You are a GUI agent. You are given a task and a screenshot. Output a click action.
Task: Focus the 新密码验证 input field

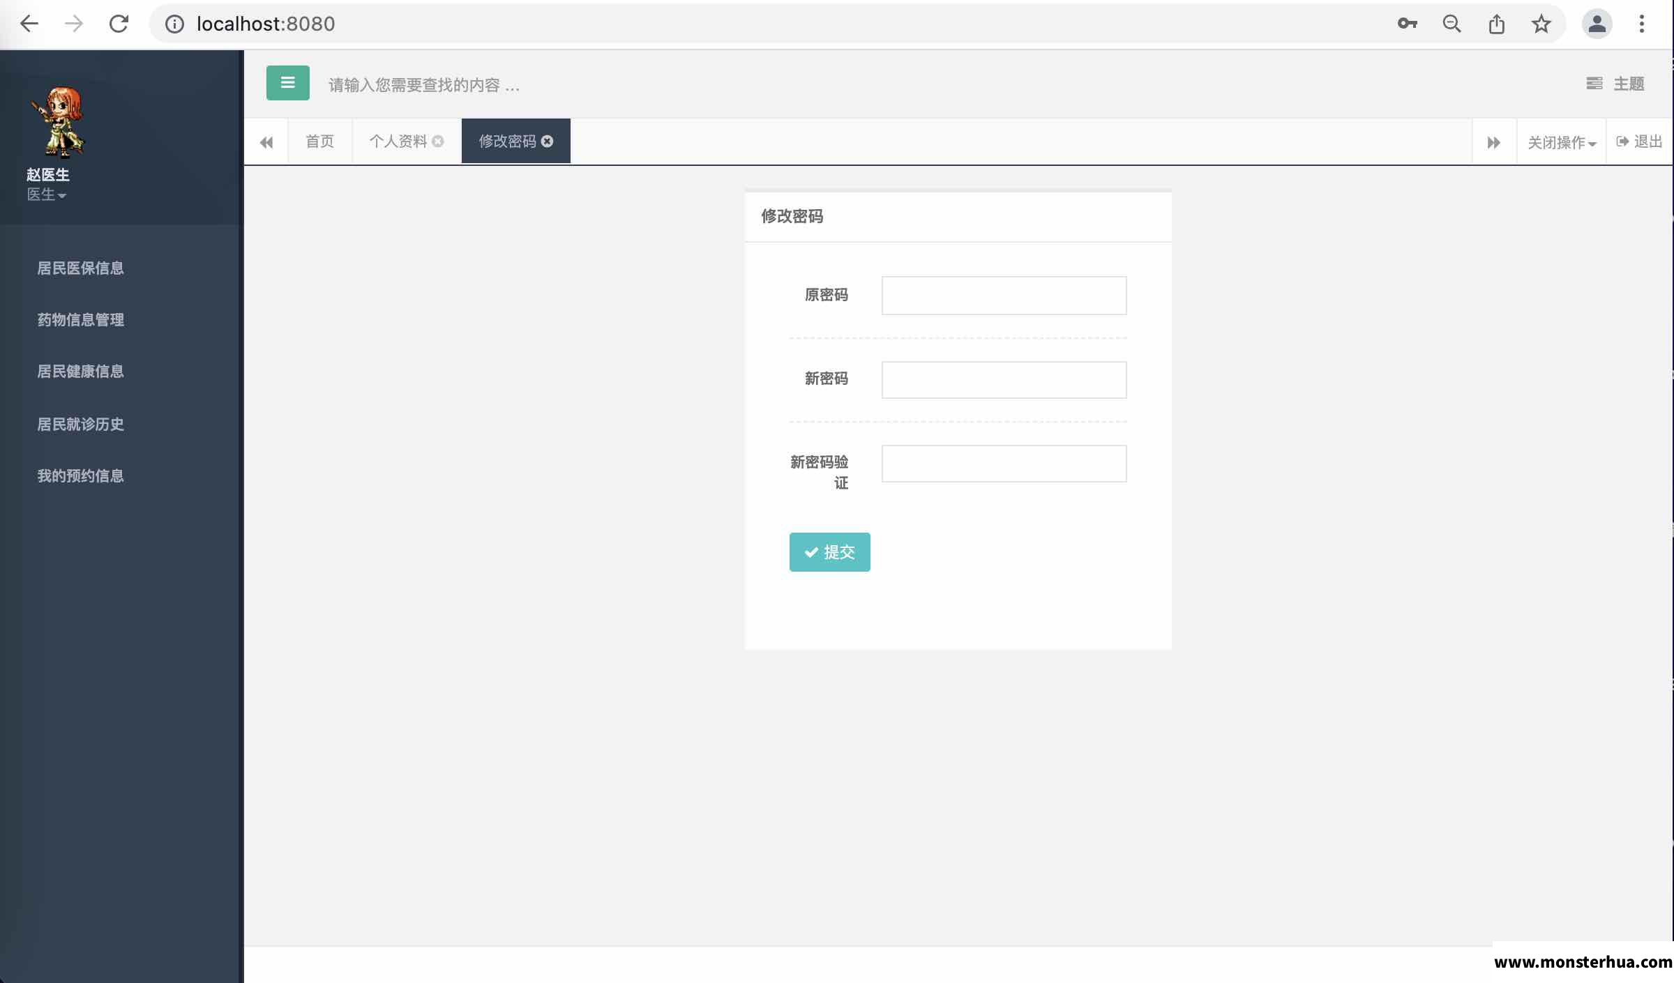pyautogui.click(x=1004, y=464)
